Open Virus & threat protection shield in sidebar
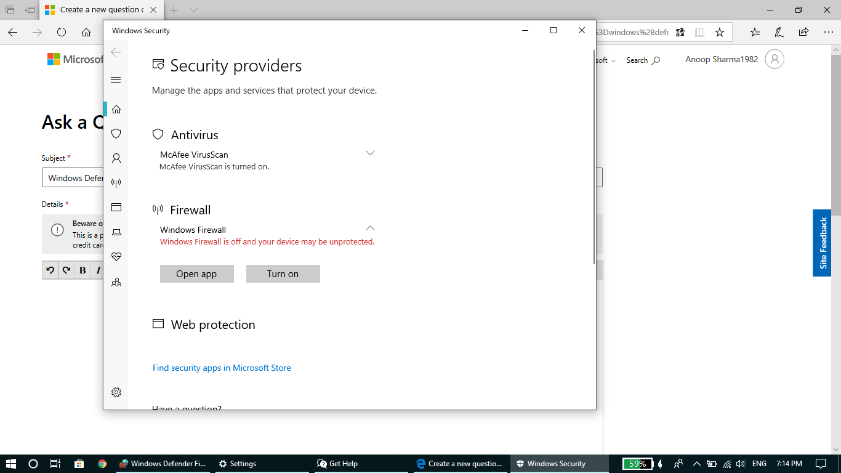Image resolution: width=841 pixels, height=473 pixels. tap(116, 134)
